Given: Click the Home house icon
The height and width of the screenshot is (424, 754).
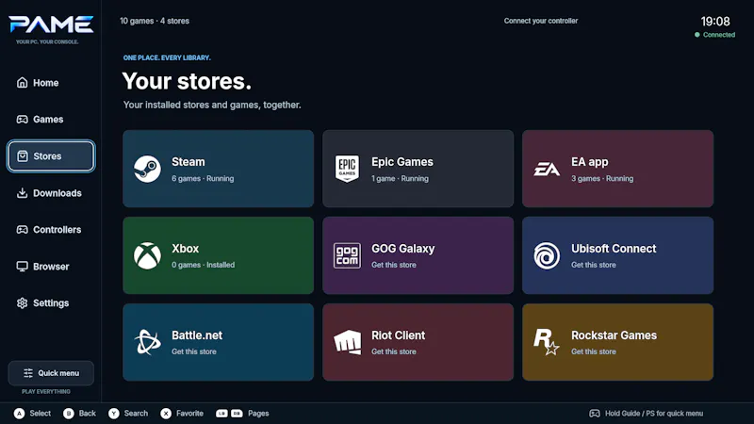Looking at the screenshot, I should 22,82.
